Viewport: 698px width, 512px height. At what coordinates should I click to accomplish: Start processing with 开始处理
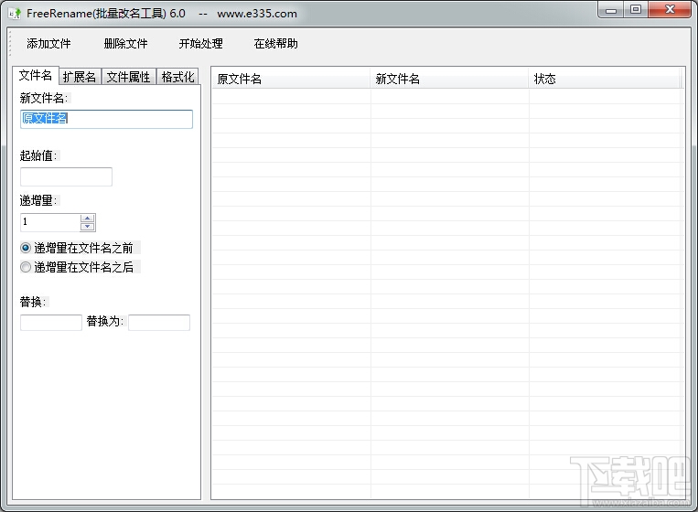click(x=200, y=44)
